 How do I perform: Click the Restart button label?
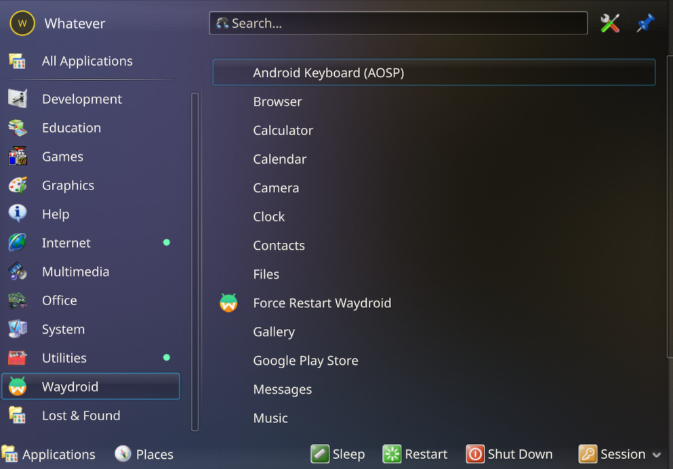426,454
